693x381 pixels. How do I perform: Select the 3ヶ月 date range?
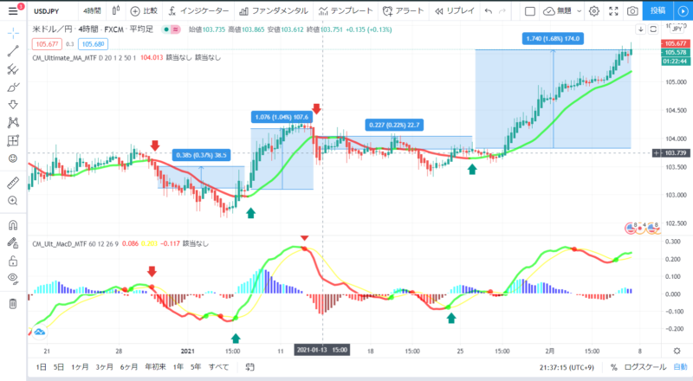coord(104,367)
